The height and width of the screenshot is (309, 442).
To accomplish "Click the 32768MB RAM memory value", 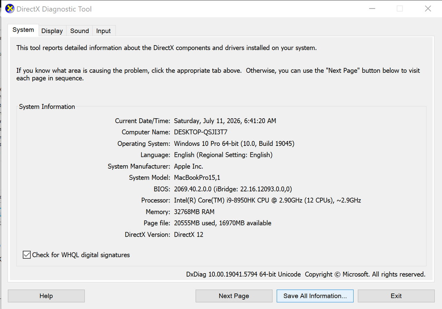I will [x=194, y=212].
